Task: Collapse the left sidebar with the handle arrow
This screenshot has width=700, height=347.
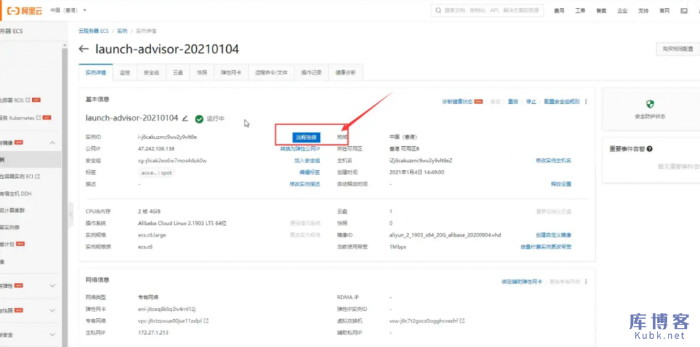Action: 70,214
